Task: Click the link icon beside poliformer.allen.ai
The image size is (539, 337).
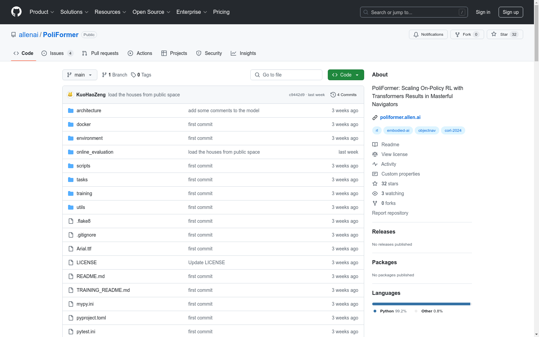Action: pos(375,118)
